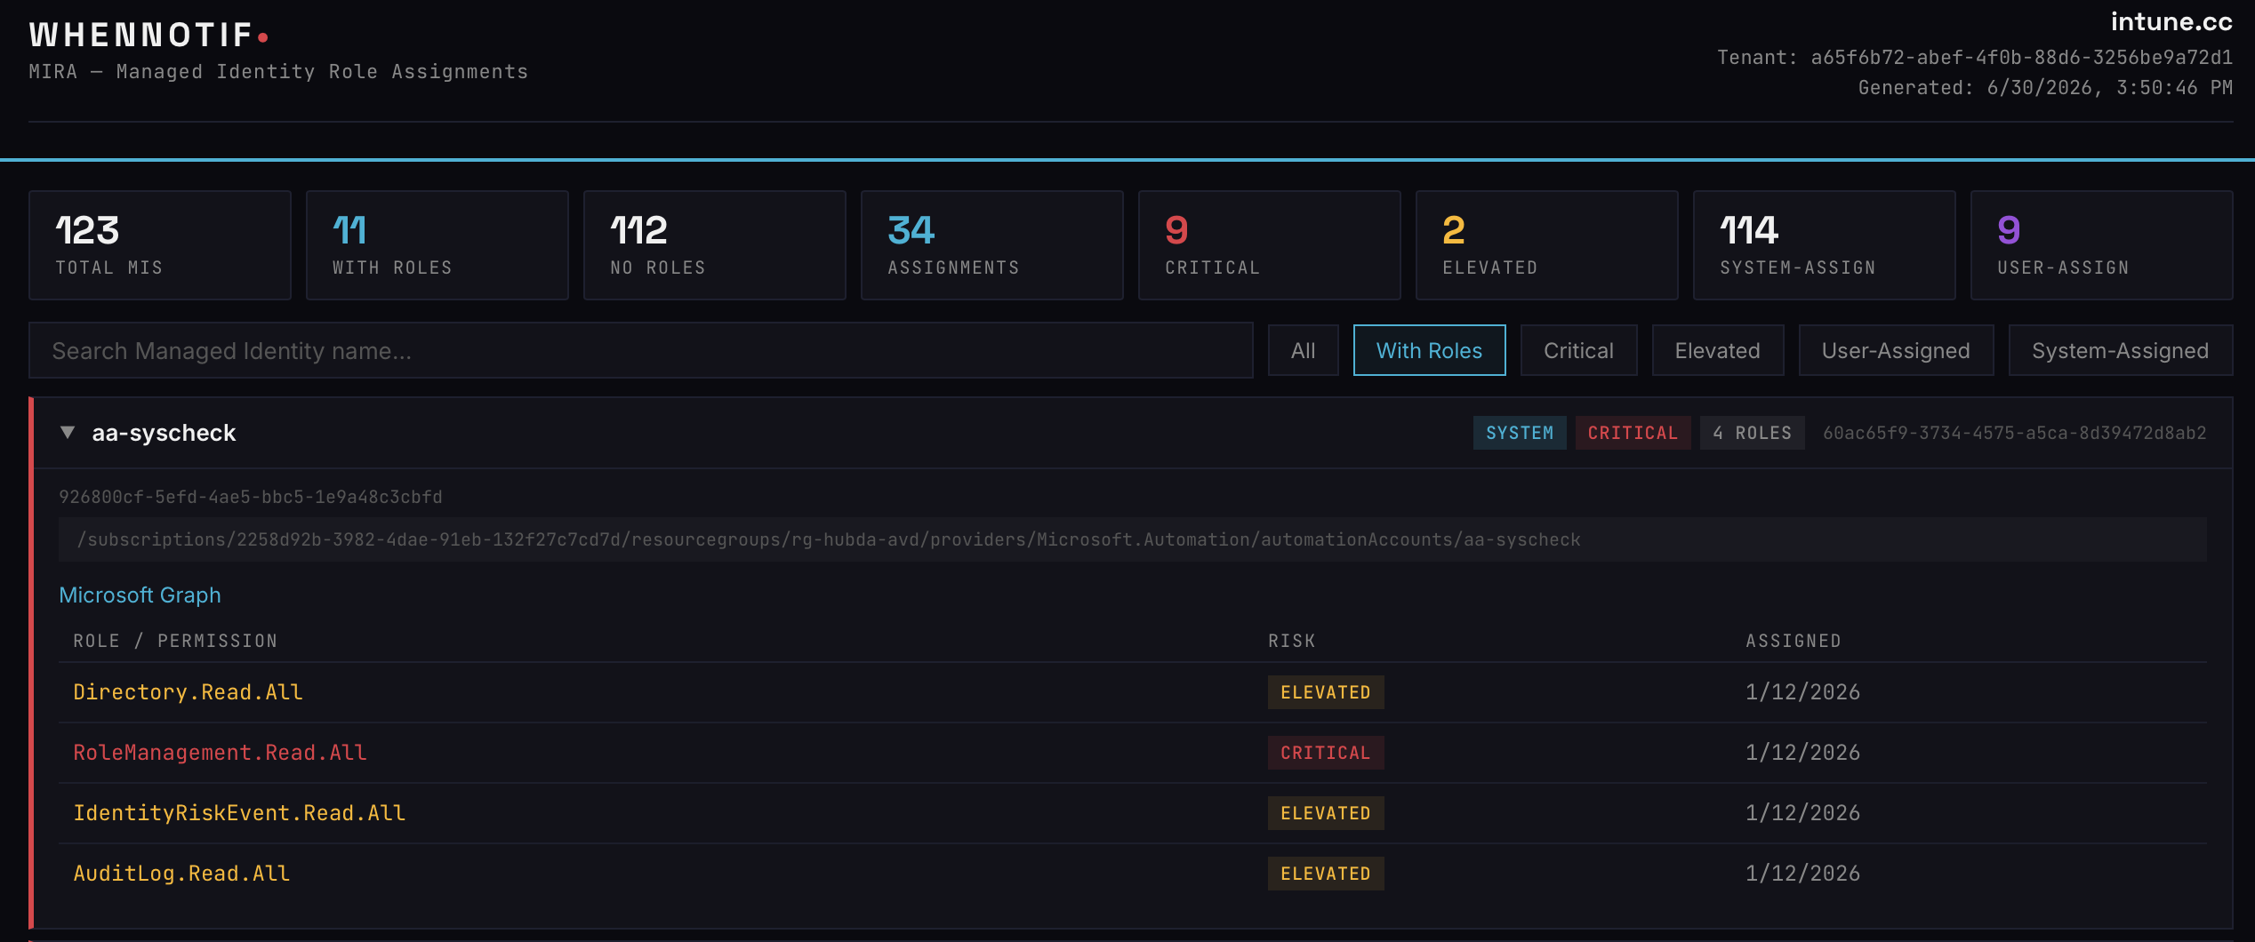The image size is (2255, 942).
Task: Filter by Elevated identities
Action: click(1717, 350)
